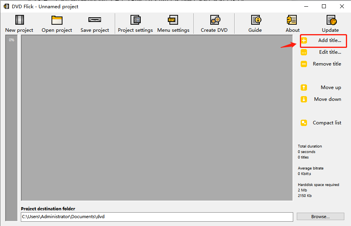Click the Save project text label
This screenshot has width=351, height=226.
pos(95,30)
